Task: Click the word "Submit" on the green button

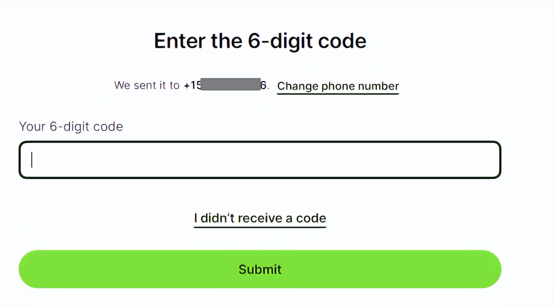Action: [260, 269]
